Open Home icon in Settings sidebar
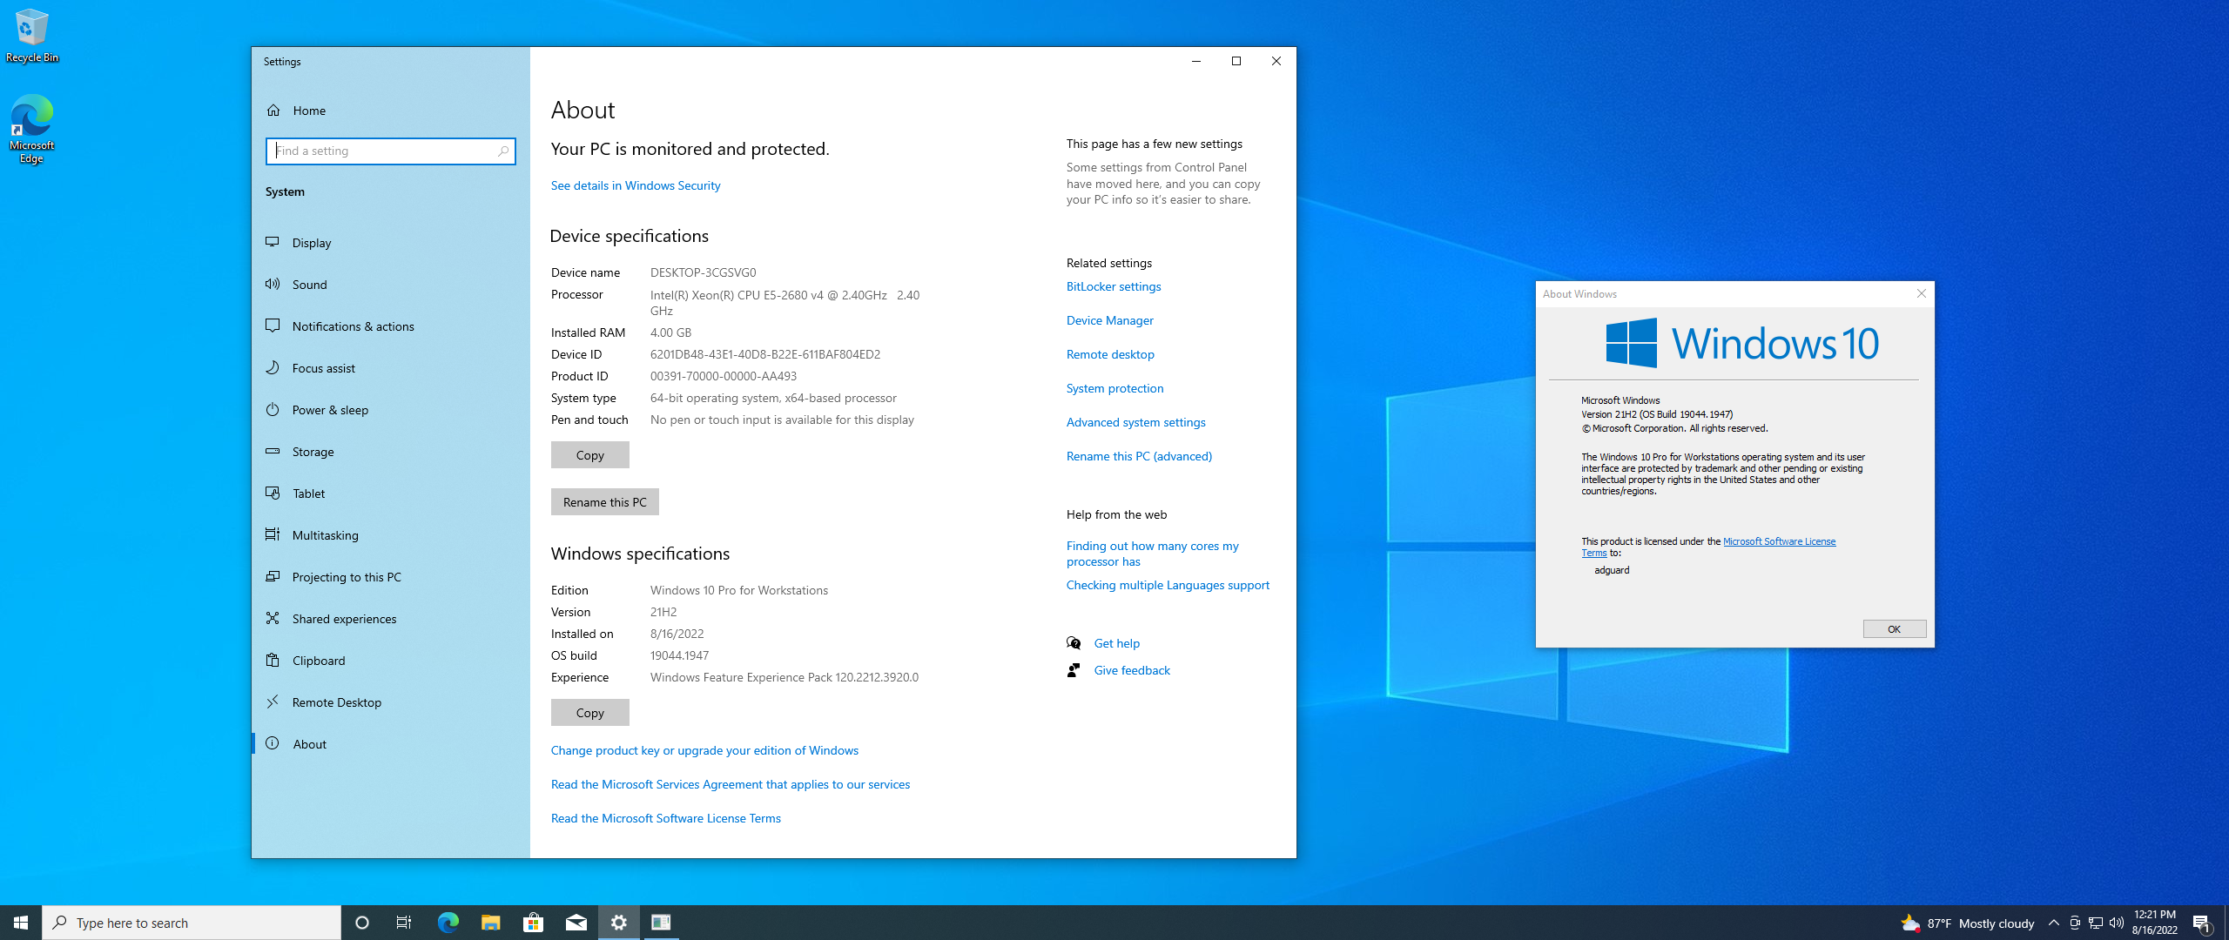The height and width of the screenshot is (940, 2229). 273,111
